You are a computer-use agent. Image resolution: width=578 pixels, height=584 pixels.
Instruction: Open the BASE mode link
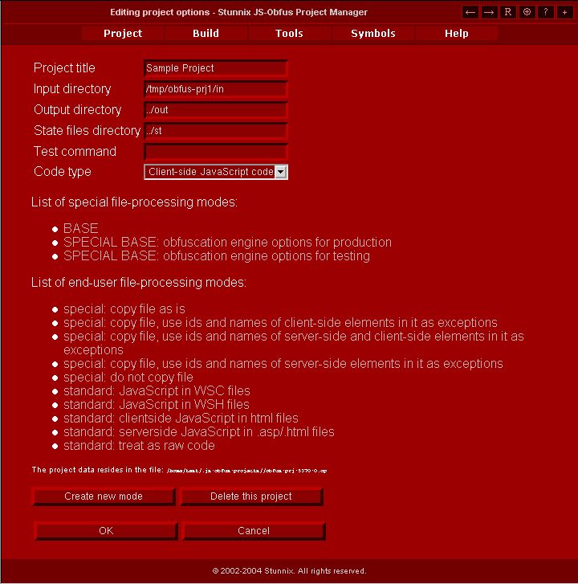(81, 228)
